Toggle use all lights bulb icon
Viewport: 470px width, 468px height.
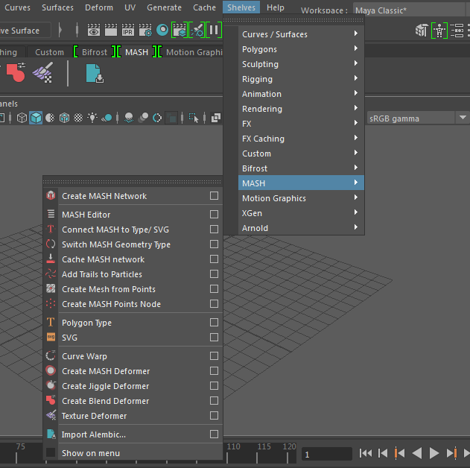point(92,118)
